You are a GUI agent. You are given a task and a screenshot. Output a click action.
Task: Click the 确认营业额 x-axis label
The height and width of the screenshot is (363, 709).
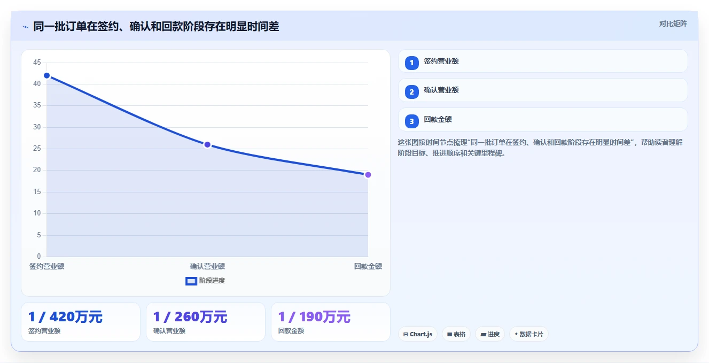[207, 266]
